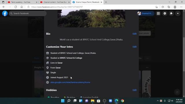Open the browser profile avatar
The image size is (185, 104).
click(175, 7)
